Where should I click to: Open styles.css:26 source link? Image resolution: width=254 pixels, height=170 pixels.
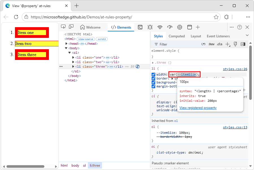coord(235,69)
